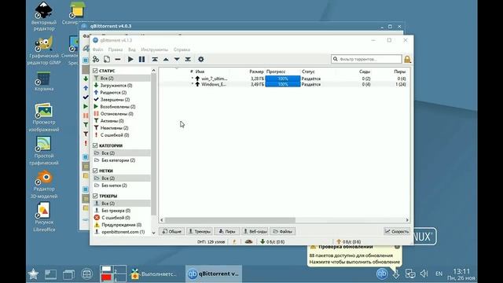503x283 pixels.
Task: Select tracker filter Предупреждения (0)
Action: 121,225
